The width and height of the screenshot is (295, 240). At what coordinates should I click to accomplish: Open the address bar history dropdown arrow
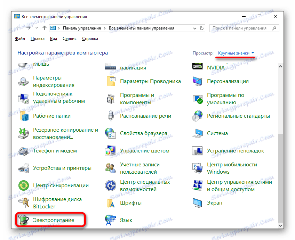point(195,28)
